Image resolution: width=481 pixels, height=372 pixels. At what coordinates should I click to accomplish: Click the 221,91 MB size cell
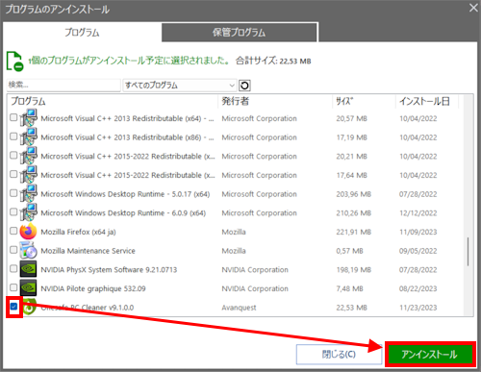pyautogui.click(x=353, y=232)
